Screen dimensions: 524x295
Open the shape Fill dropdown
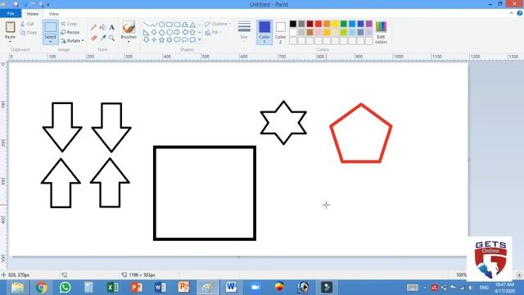coord(213,33)
